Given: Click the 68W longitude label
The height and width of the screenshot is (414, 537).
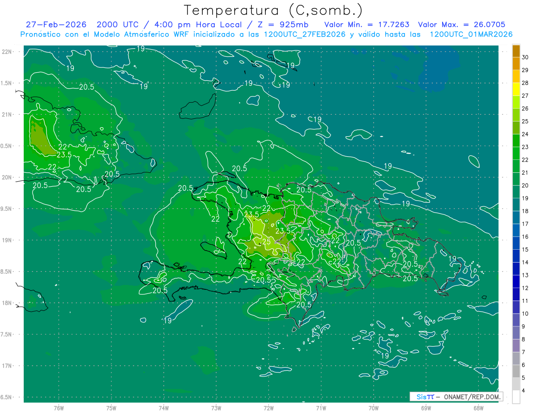Looking at the screenshot, I should [x=478, y=408].
